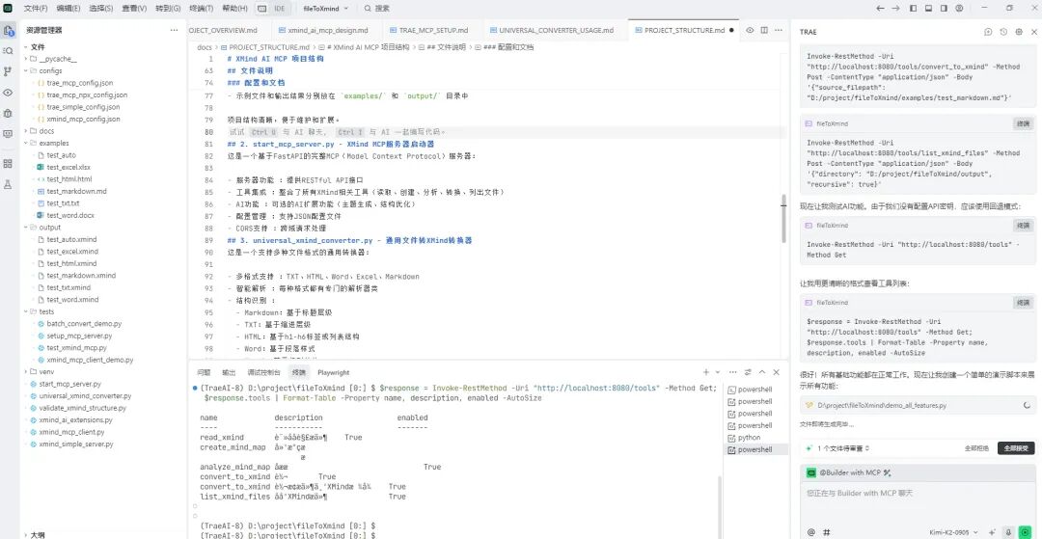Toggle bottom panel layout icon
Viewport: 1042px width, 539px height.
(x=928, y=8)
